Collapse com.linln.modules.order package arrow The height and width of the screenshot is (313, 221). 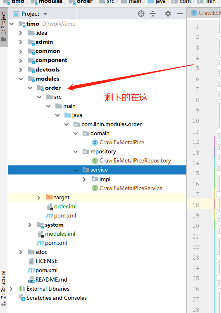(67, 124)
